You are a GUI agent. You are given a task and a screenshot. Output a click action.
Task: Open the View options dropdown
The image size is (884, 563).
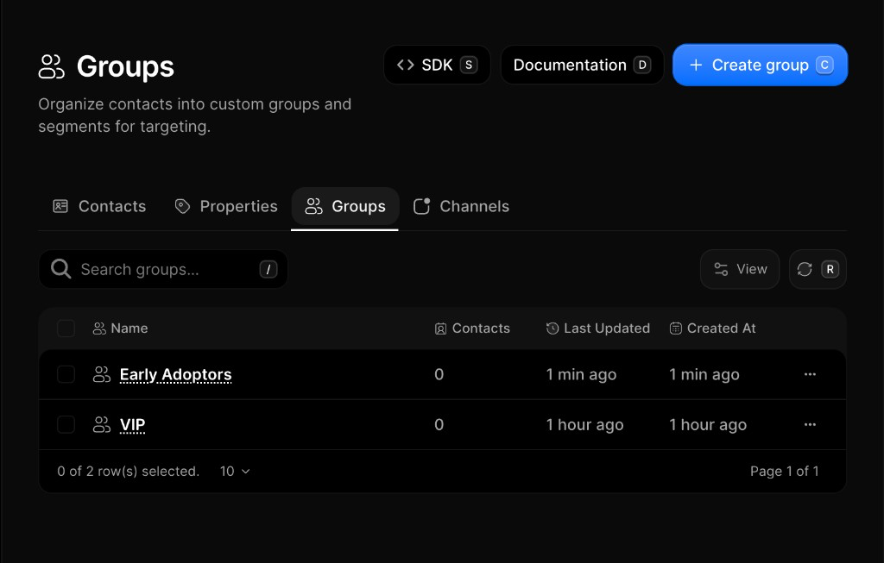[740, 269]
